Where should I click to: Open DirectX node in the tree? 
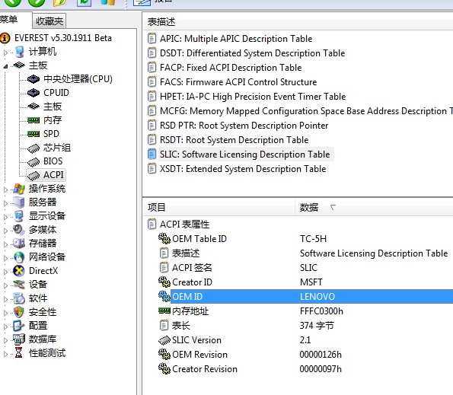[43, 271]
